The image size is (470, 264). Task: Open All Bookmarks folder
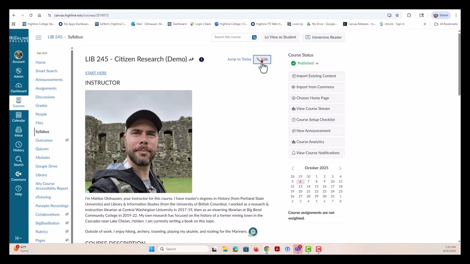446,24
